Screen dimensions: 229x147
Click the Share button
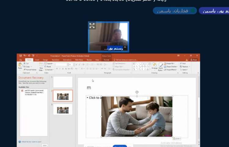tap(194, 60)
